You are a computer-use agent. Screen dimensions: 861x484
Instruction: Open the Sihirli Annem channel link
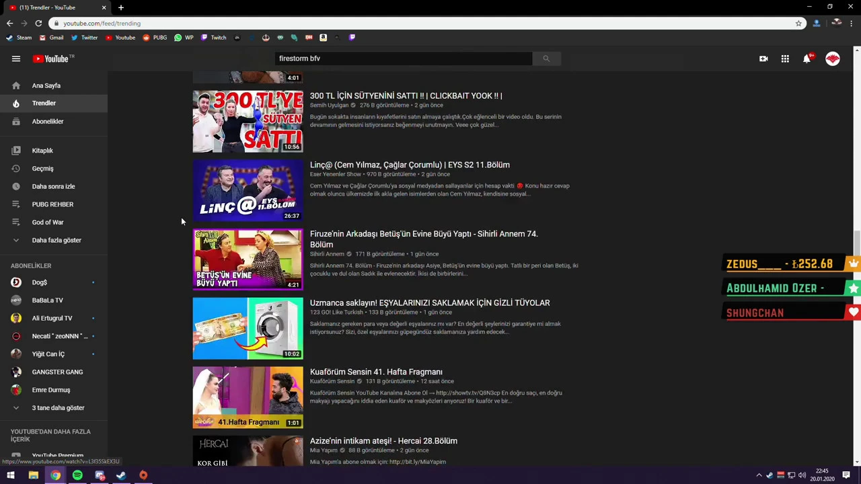[327, 254]
